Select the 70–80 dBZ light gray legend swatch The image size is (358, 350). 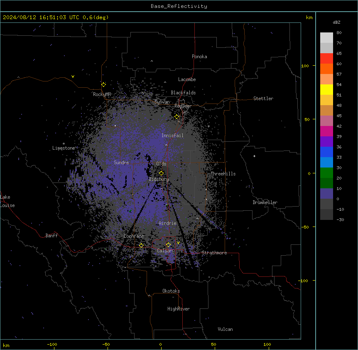[326, 38]
